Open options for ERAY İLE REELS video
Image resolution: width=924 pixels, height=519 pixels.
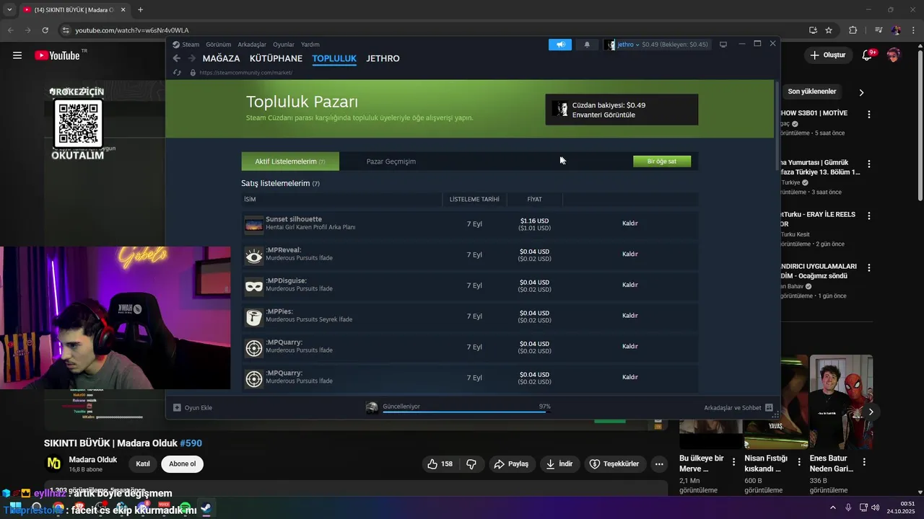click(869, 216)
